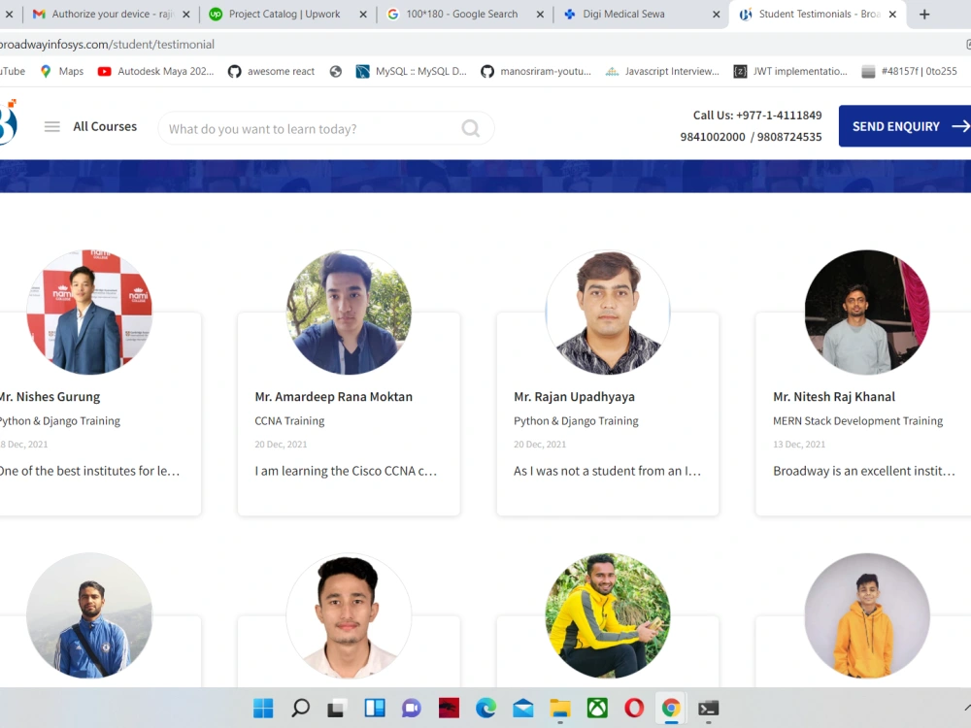Click the browser address bar URL

pos(107,45)
